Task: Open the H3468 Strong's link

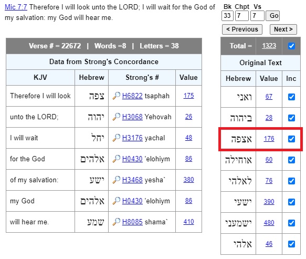Action: (132, 180)
